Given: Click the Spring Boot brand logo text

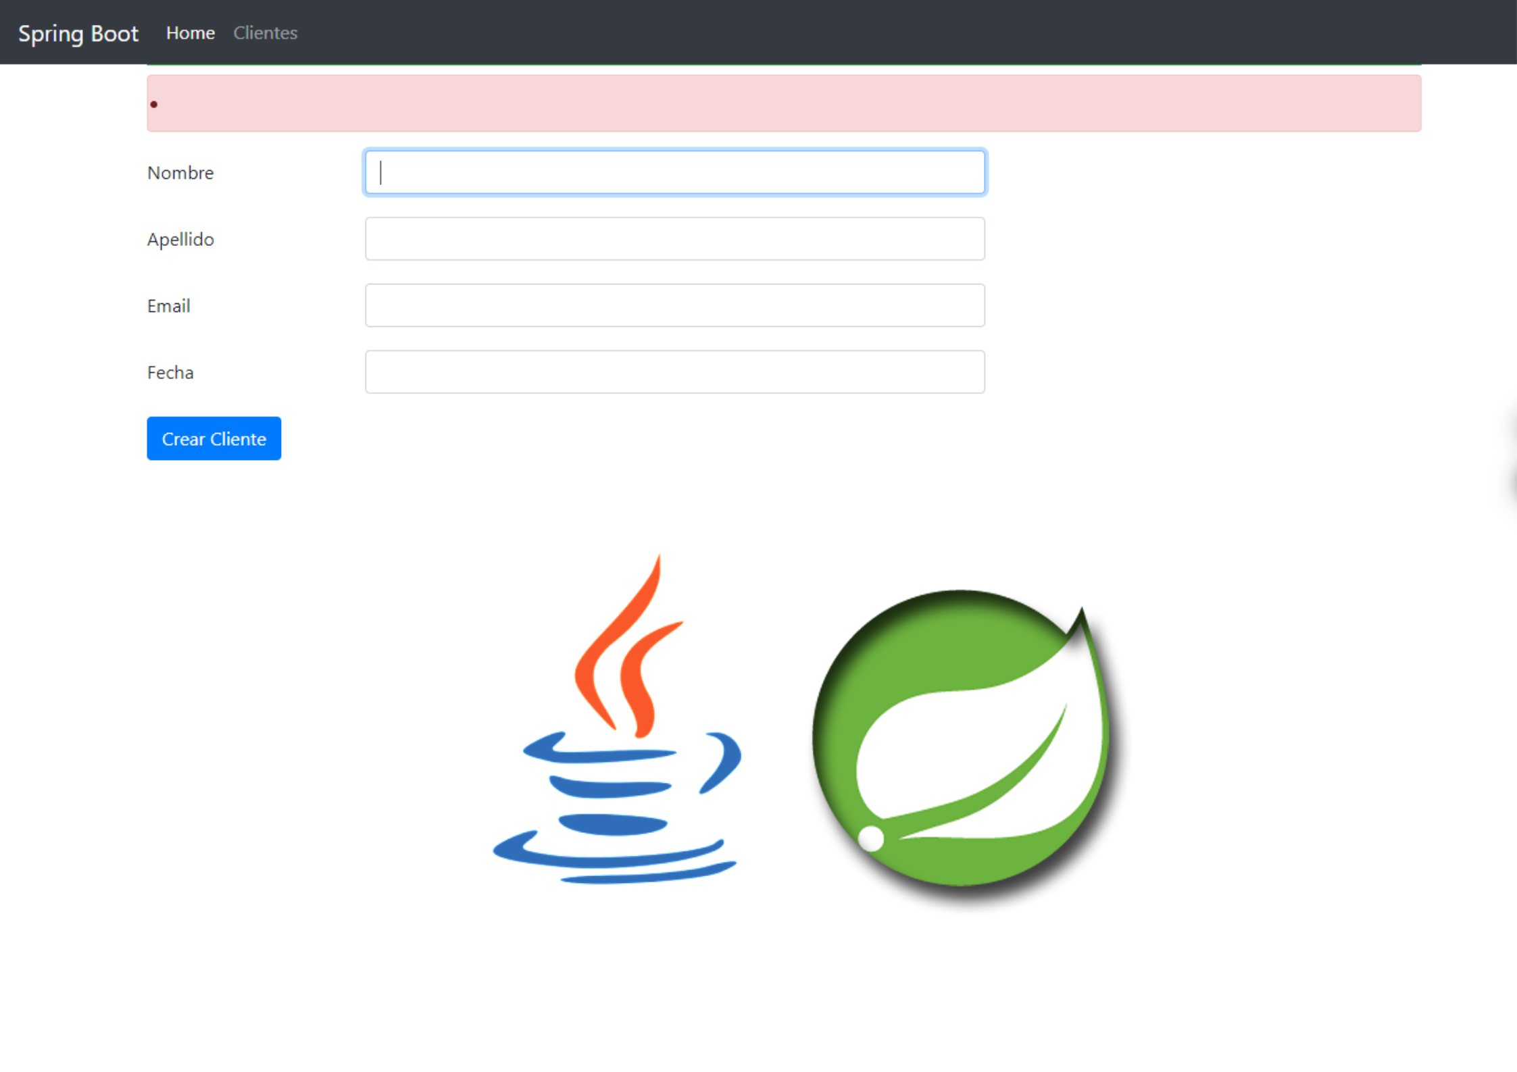Looking at the screenshot, I should (x=78, y=33).
